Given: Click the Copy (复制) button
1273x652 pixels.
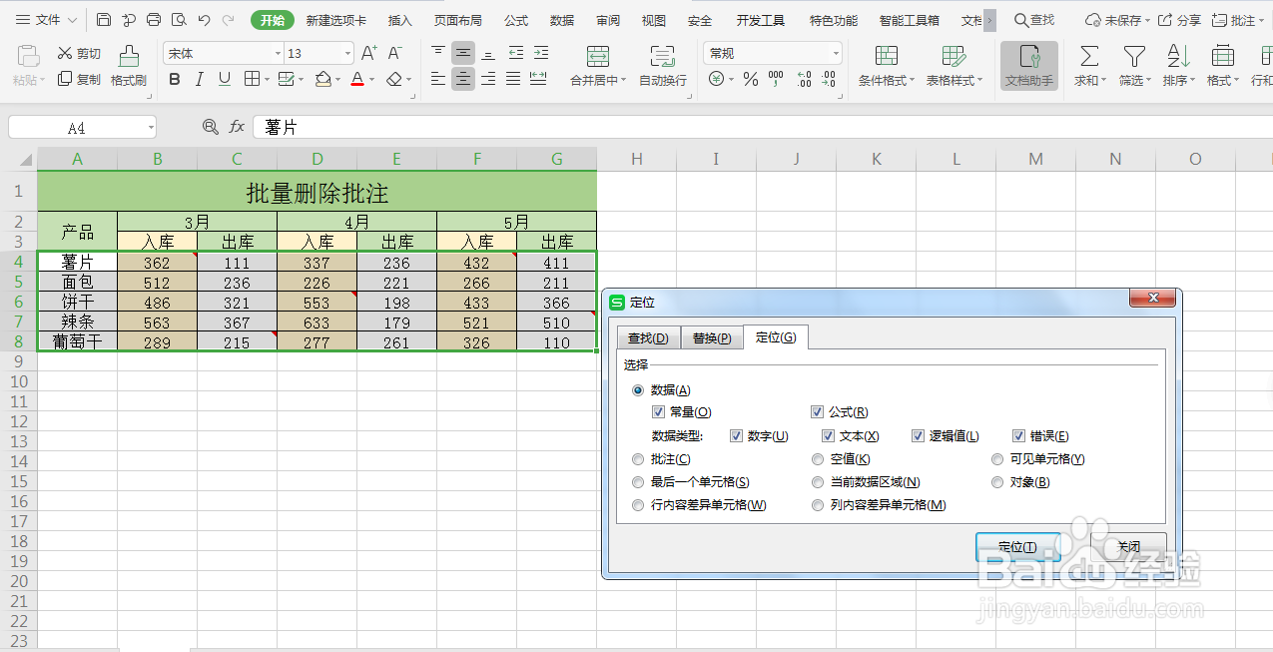Looking at the screenshot, I should point(79,79).
